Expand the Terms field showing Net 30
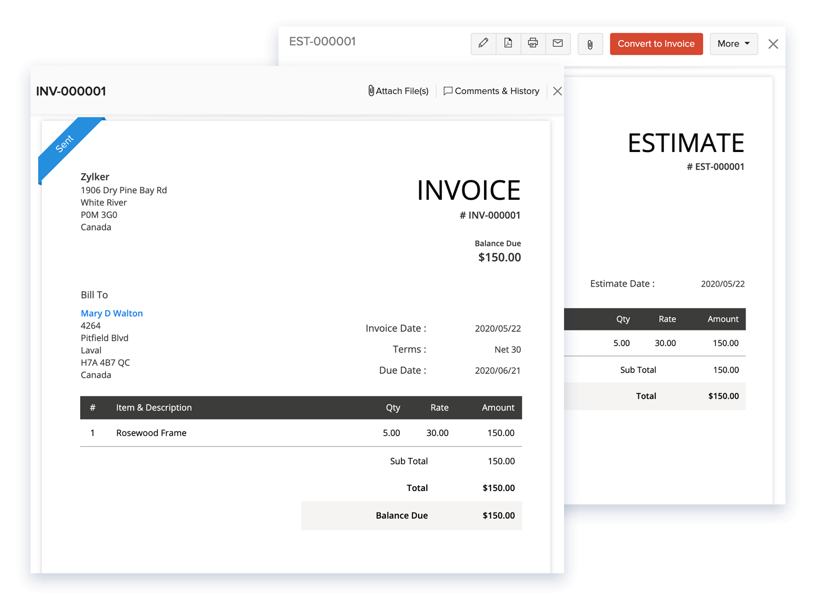Screen dimensions: 816x612 (x=507, y=349)
